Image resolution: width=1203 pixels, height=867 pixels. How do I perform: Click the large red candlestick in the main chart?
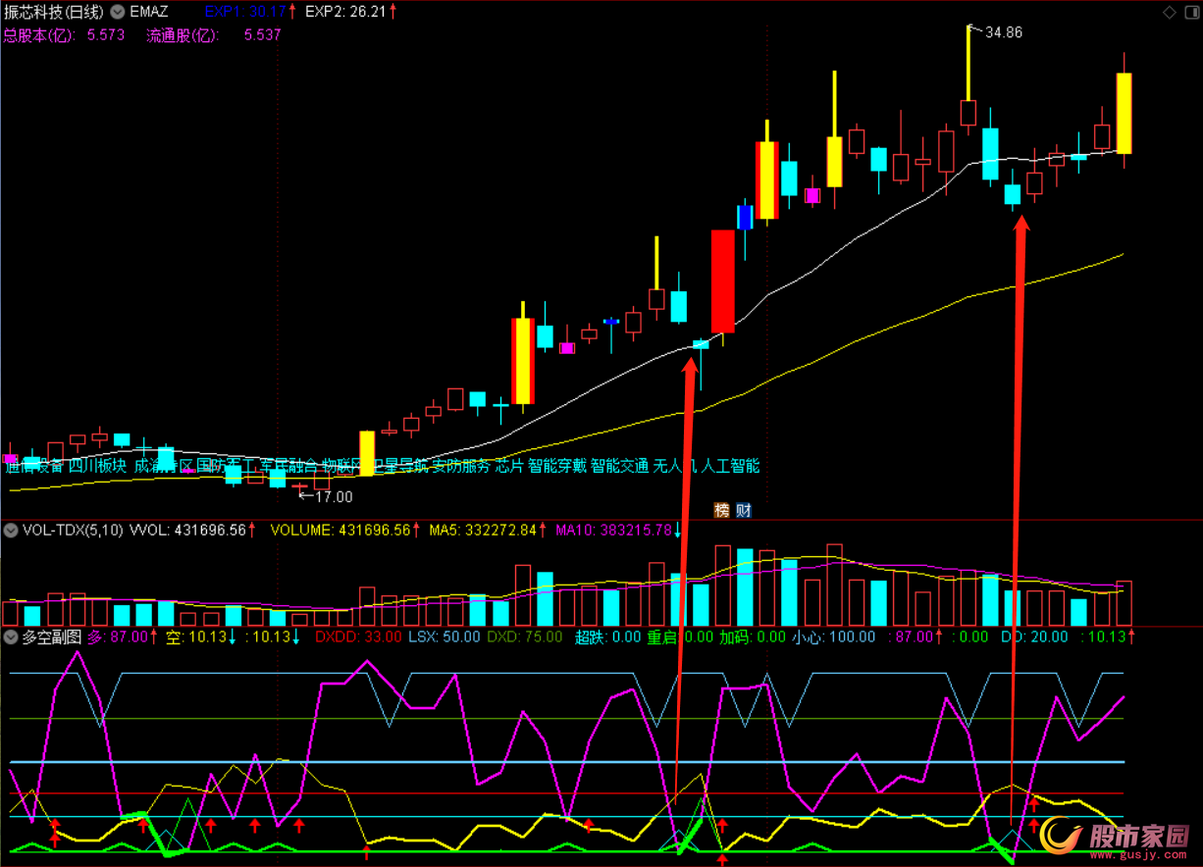click(x=722, y=281)
